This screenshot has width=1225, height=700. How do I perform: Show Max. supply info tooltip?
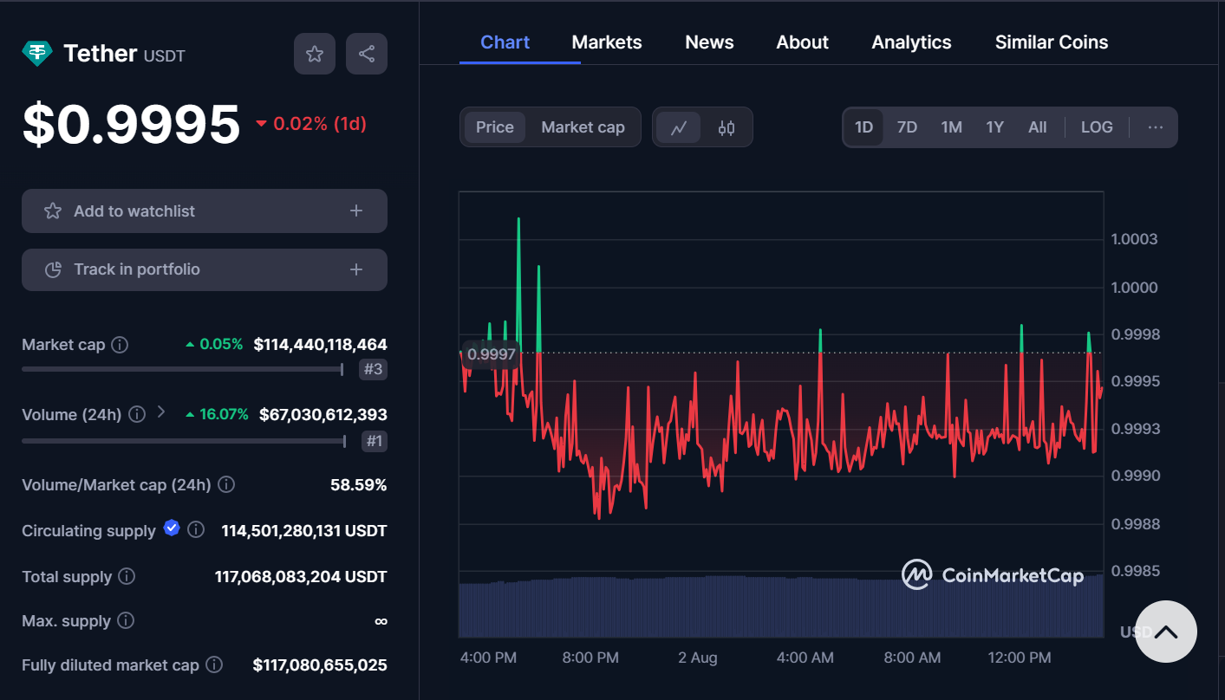click(x=126, y=620)
